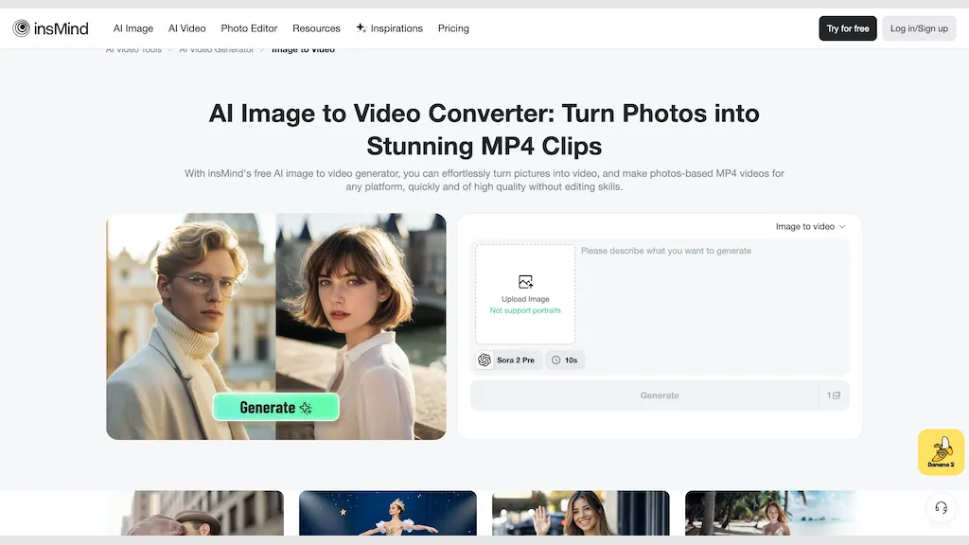Screen dimensions: 969x545
Task: Click the sparkle icon beside Inspirations
Action: [361, 27]
